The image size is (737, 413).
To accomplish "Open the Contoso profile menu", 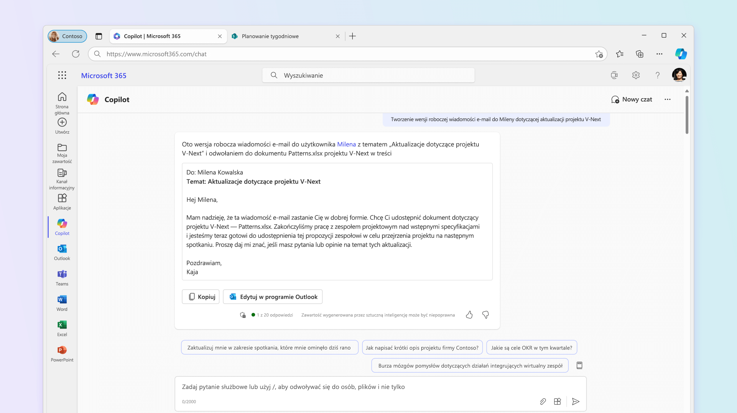I will (67, 36).
